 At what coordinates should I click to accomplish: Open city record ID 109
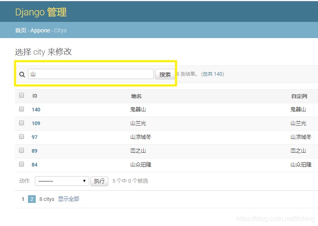pyautogui.click(x=36, y=123)
